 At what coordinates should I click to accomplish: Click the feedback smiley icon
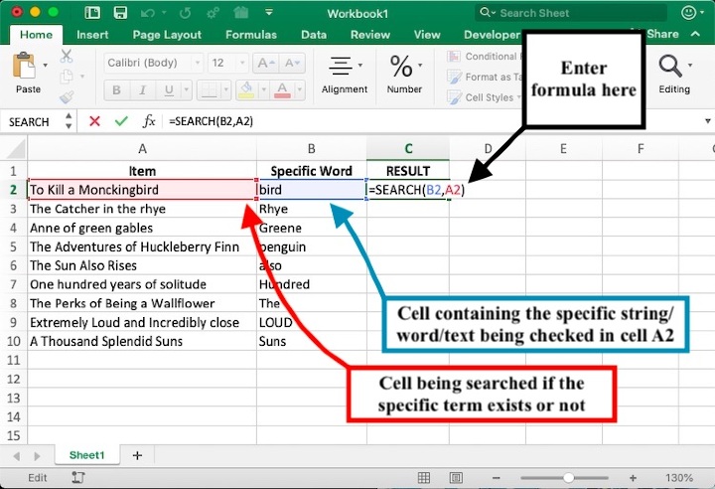tap(688, 13)
